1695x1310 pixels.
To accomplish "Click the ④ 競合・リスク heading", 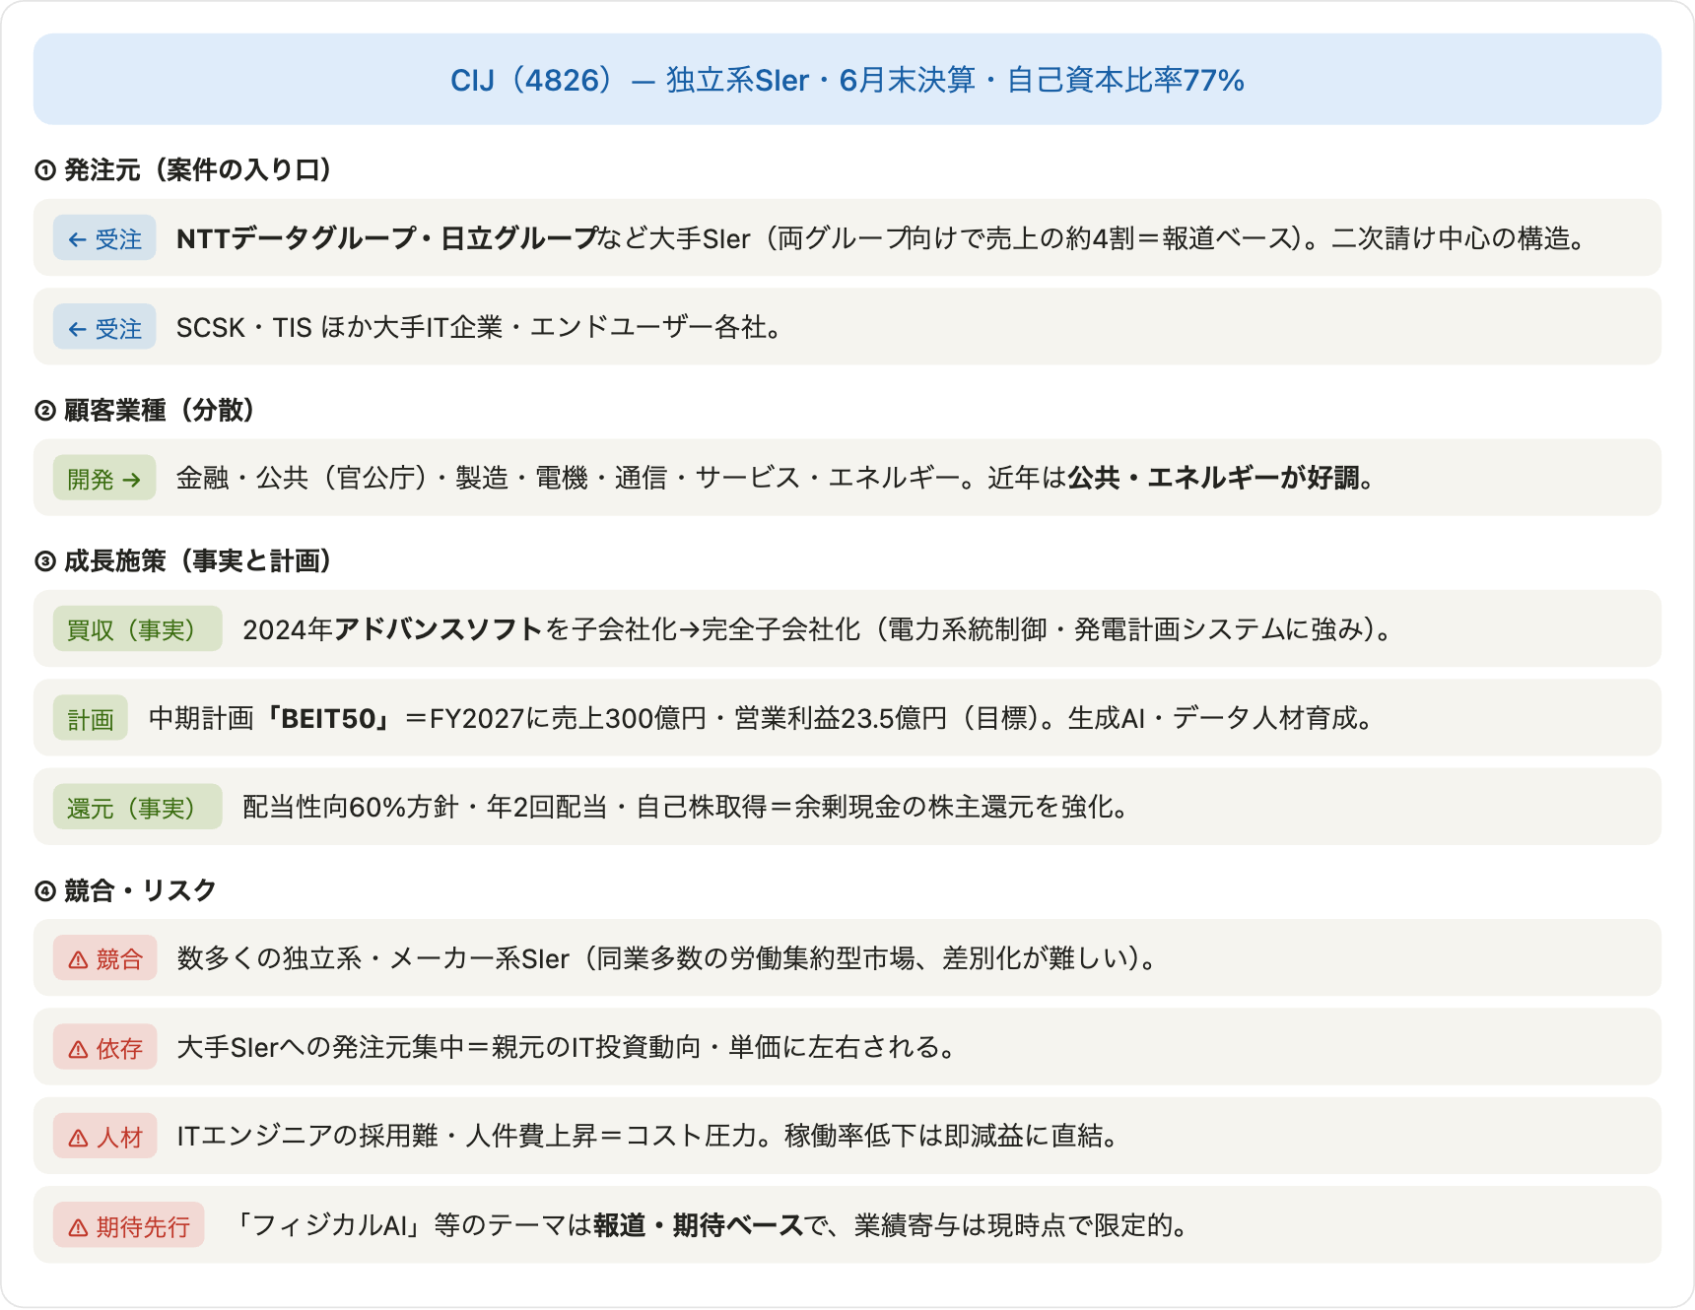I will click(125, 890).
